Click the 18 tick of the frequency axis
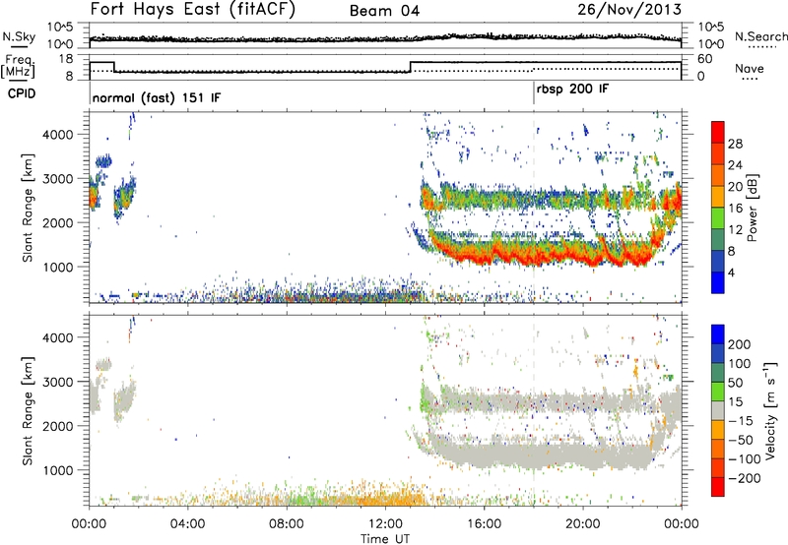The image size is (788, 545). 66,59
